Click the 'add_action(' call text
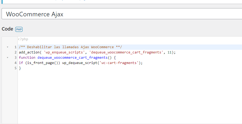Viewport: 242px width, 124px height. click(x=30, y=52)
